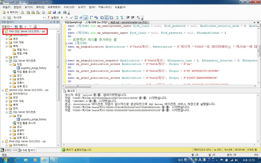Open the 연결(O) dropdown in Object Explorer
The width and height of the screenshot is (261, 163).
(x=7, y=27)
